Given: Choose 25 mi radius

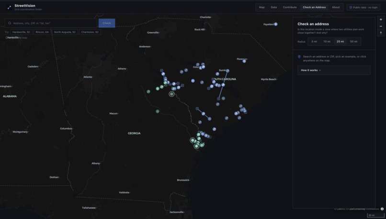Looking at the screenshot, I should tap(340, 42).
